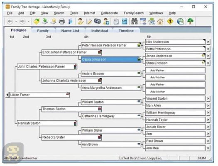The height and width of the screenshot is (166, 218).
Task: Click the web page person icon
Action: pyautogui.click(x=143, y=22)
